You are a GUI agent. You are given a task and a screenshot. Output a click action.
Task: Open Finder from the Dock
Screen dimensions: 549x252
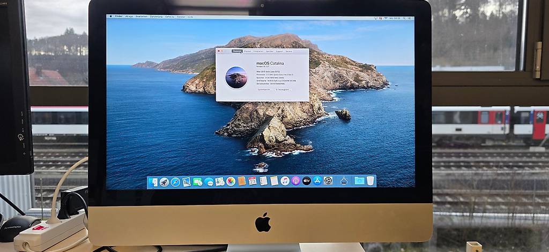point(153,182)
